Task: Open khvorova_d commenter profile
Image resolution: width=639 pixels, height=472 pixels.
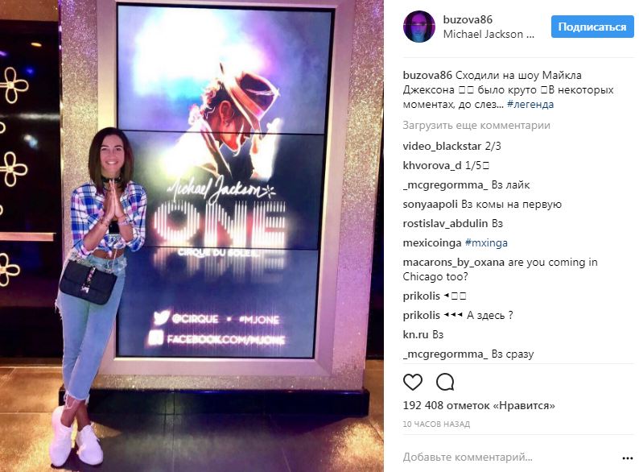Action: tap(432, 165)
